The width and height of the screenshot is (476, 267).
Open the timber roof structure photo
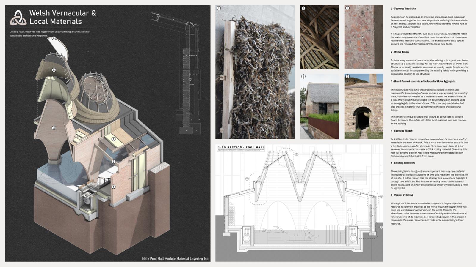(319, 37)
